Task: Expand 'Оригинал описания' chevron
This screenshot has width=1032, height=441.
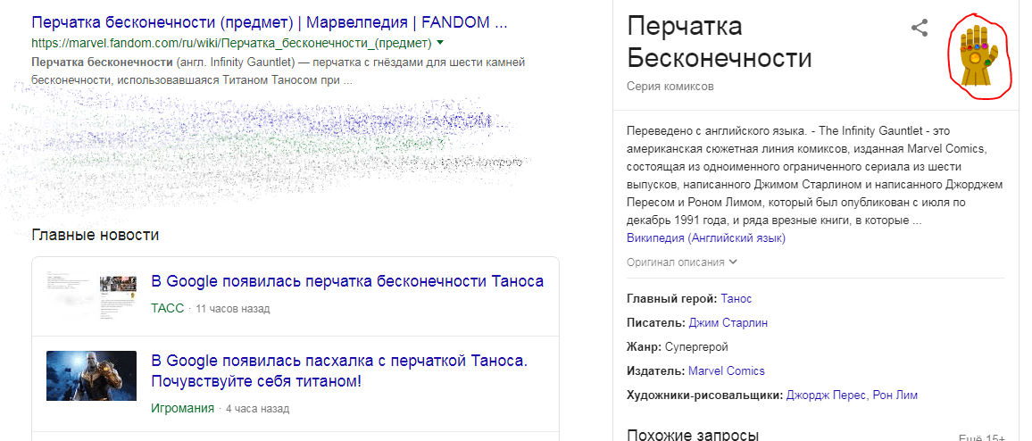Action: (733, 262)
